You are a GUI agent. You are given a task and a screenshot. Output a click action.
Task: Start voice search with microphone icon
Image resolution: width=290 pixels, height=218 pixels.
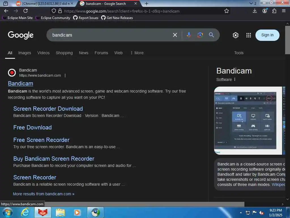pyautogui.click(x=189, y=35)
